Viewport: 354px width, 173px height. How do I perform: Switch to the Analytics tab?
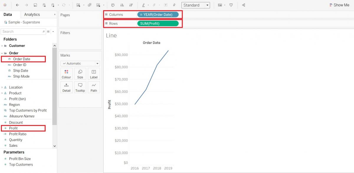32,14
